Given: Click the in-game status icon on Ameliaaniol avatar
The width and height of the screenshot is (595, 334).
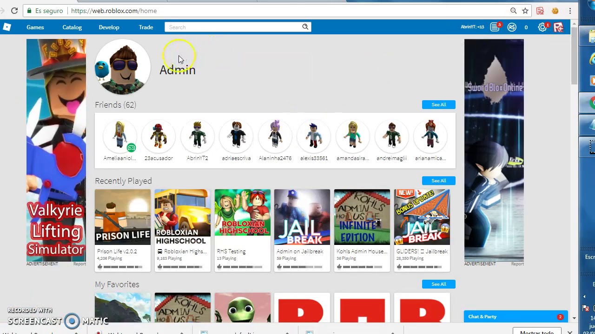Looking at the screenshot, I should (131, 148).
